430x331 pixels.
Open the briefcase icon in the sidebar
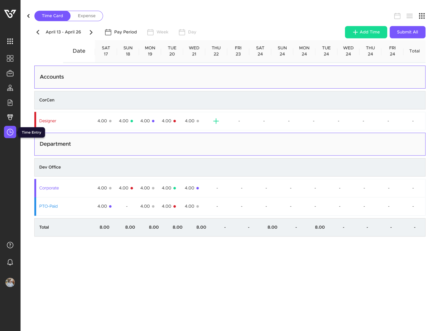point(10,73)
